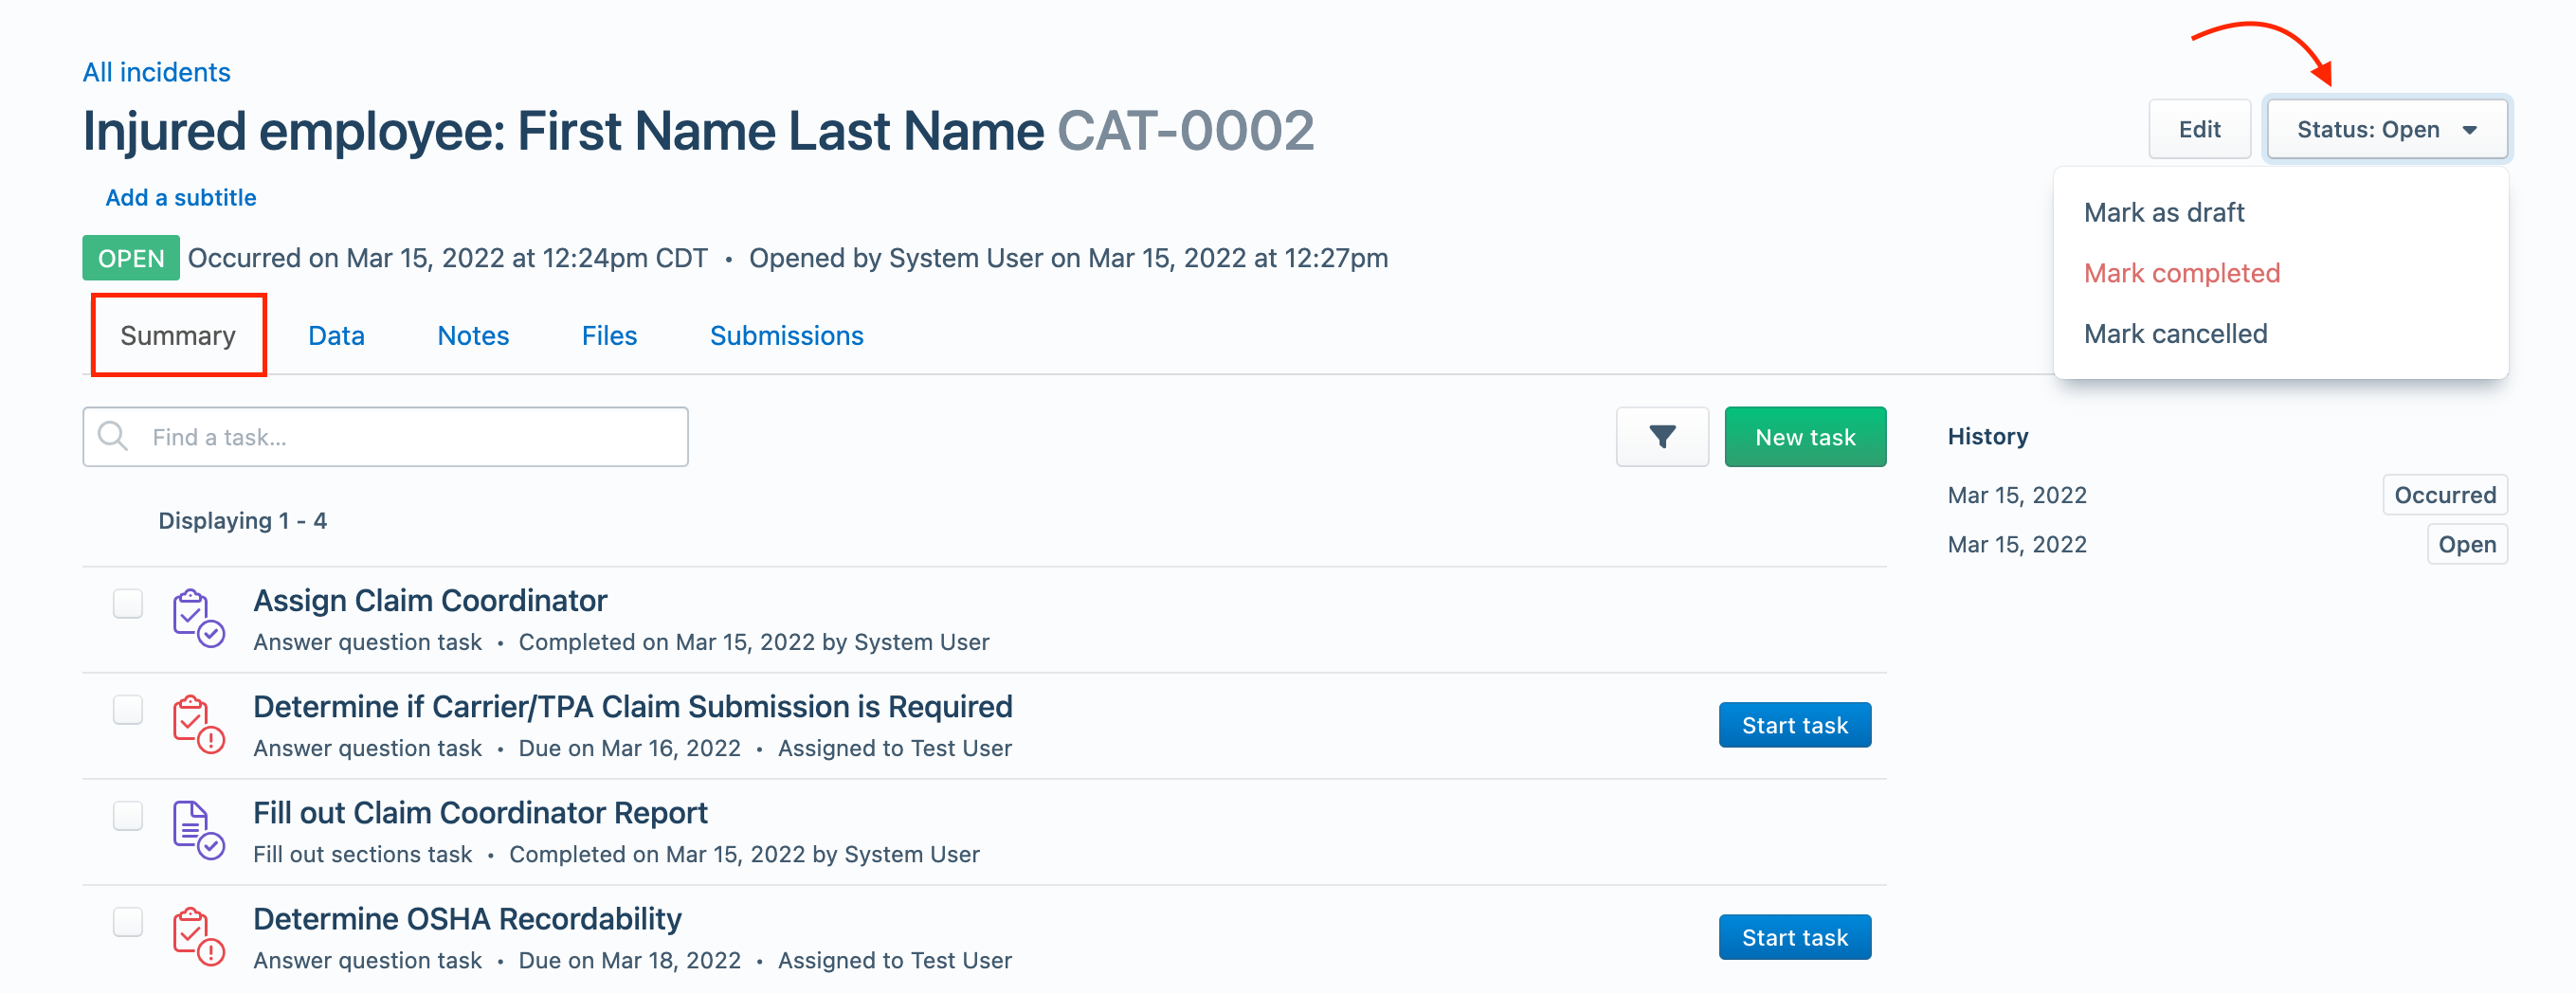This screenshot has width=2576, height=993.
Task: Click 'Due on Mar 16, 2022' text
Action: click(x=629, y=748)
